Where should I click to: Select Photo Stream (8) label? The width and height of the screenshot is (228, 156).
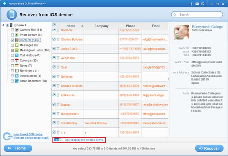[30, 35]
